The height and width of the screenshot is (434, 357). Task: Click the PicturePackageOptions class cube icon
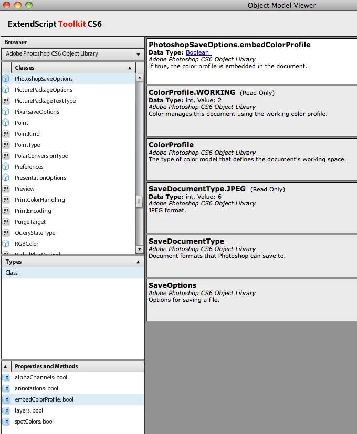6,90
